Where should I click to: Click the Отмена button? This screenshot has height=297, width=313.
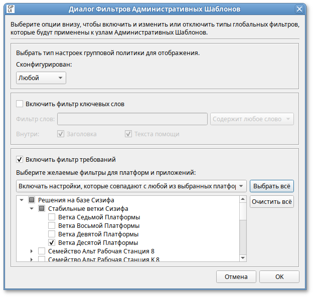point(236,276)
